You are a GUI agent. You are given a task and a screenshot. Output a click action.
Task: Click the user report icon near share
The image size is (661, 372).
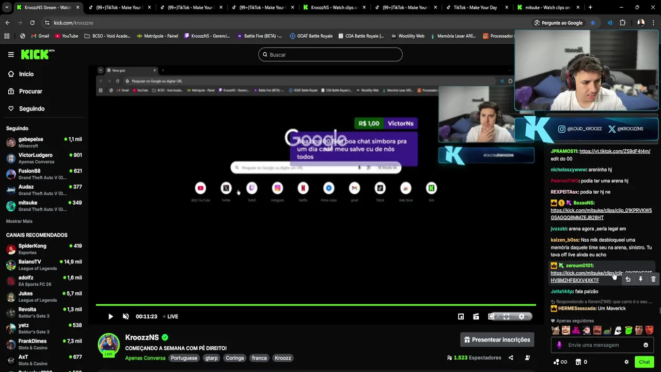pyautogui.click(x=527, y=358)
